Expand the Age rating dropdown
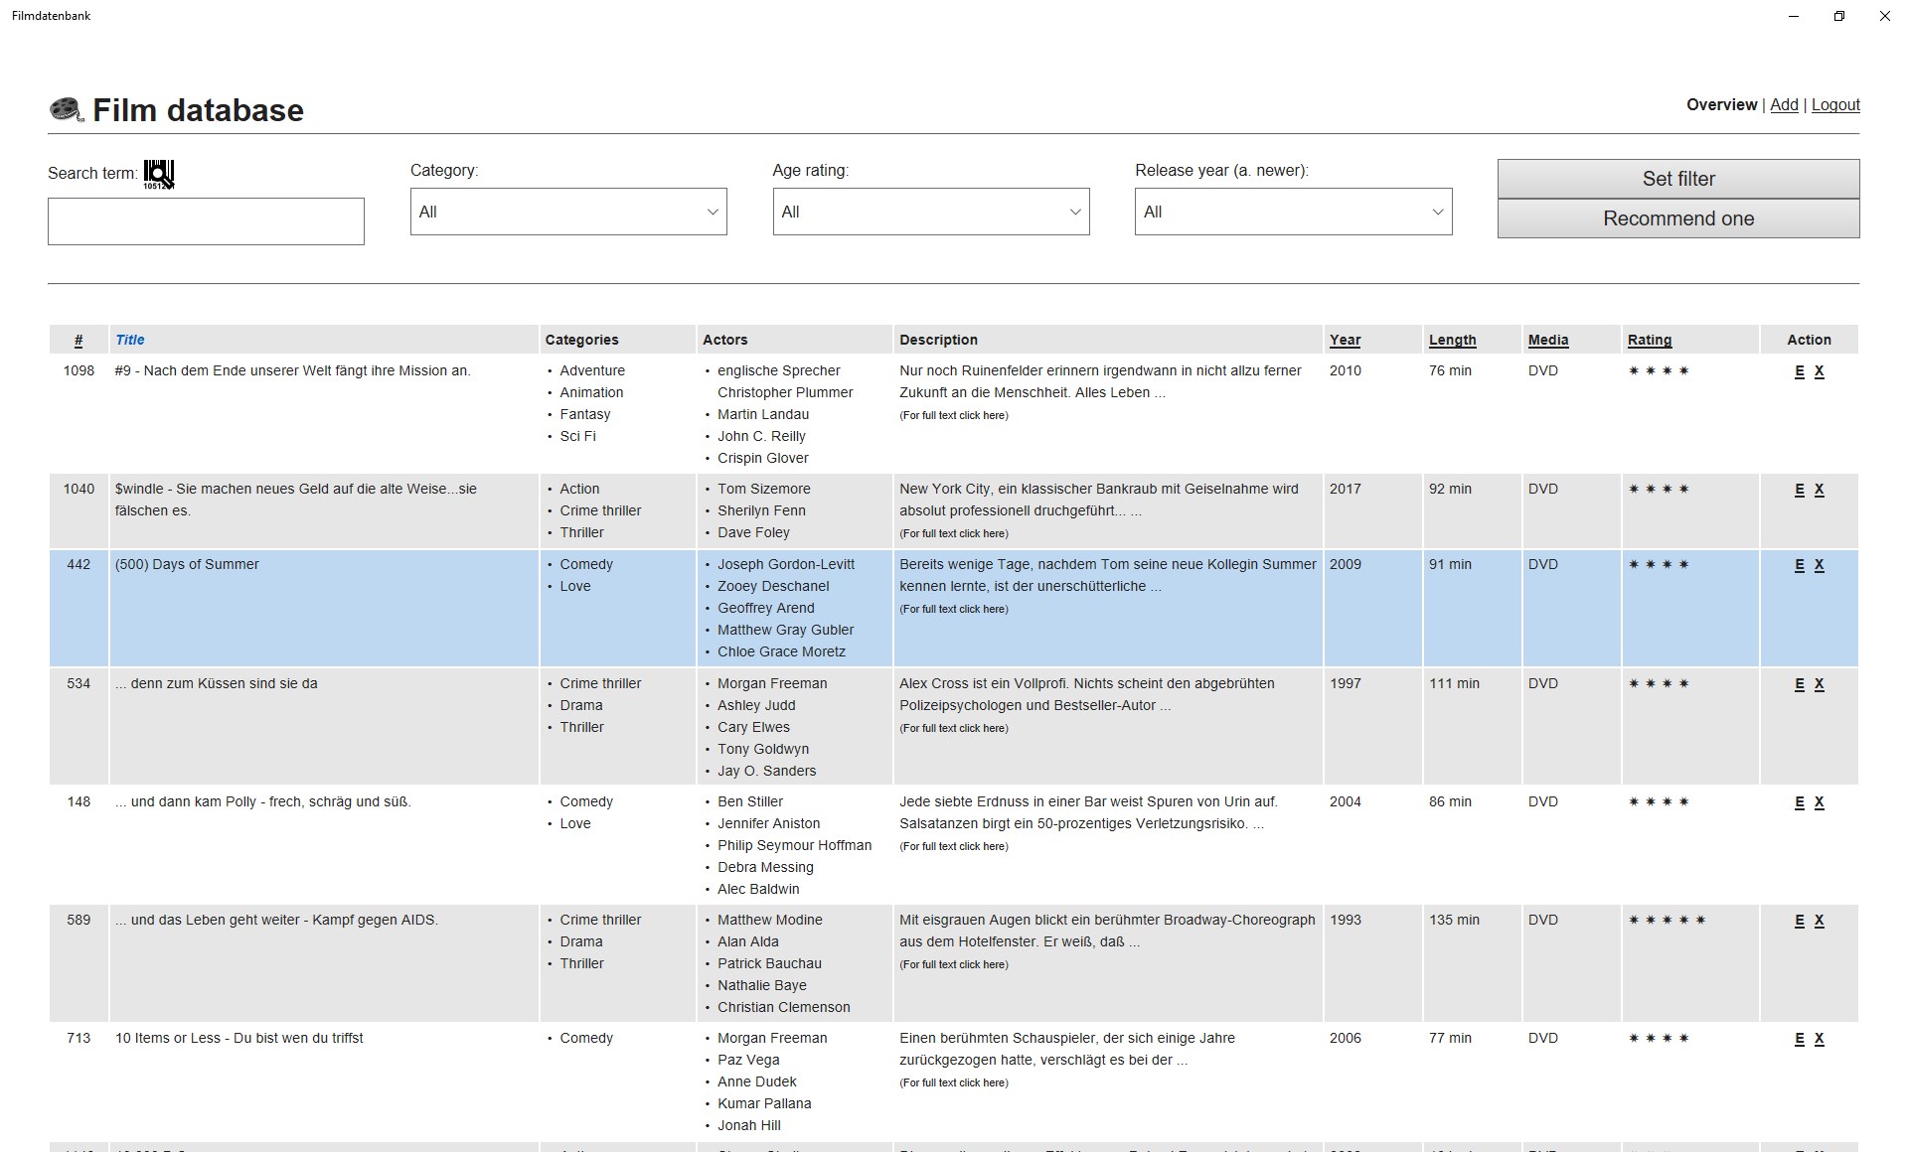This screenshot has height=1152, width=1908. point(930,212)
